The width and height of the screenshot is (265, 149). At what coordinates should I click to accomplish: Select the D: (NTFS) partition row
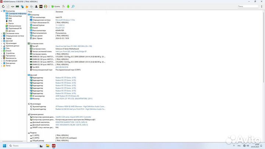67,138
